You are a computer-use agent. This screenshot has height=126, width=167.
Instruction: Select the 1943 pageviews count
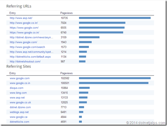click(64, 42)
